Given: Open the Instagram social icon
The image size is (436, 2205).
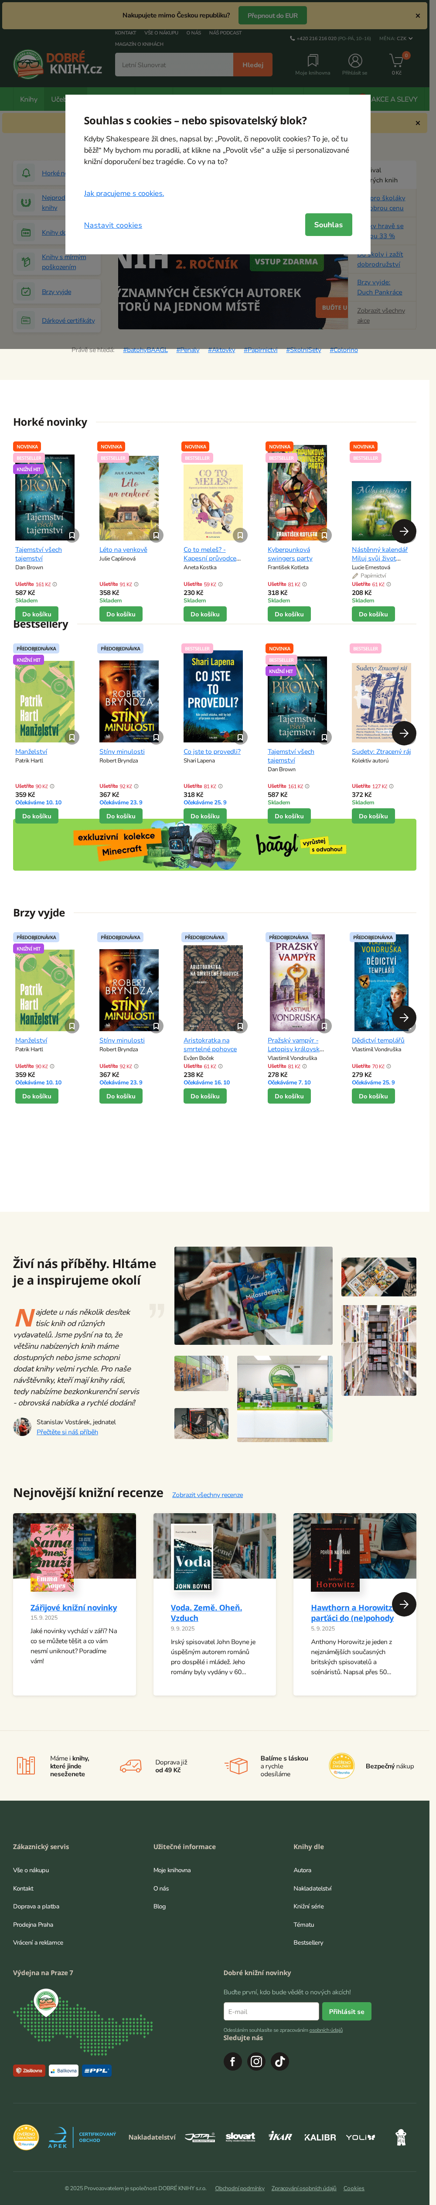Looking at the screenshot, I should (x=256, y=2061).
